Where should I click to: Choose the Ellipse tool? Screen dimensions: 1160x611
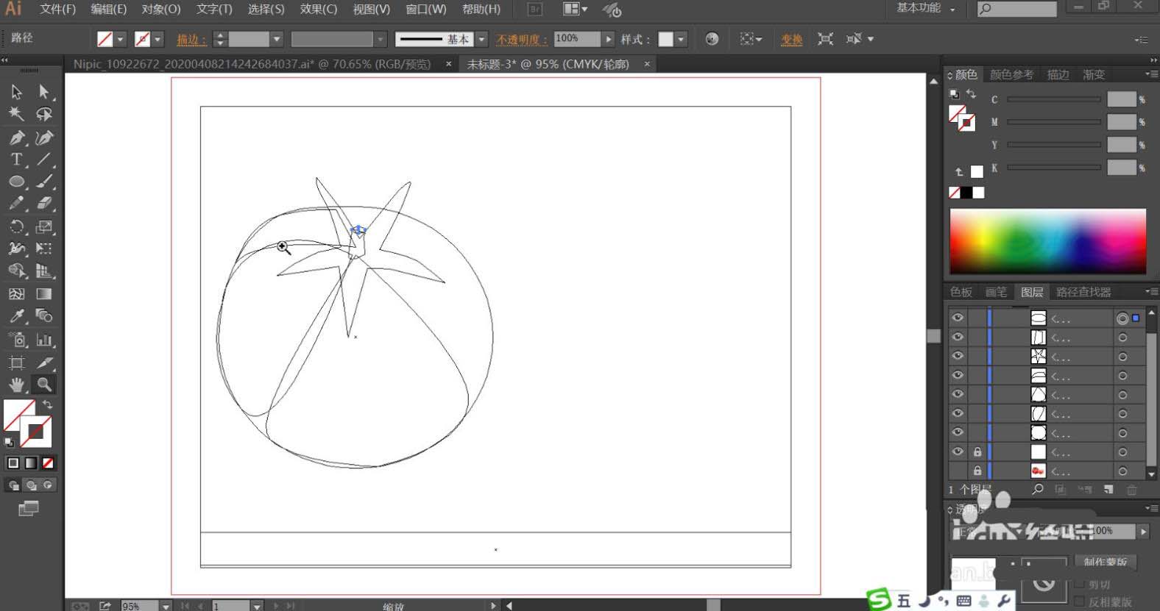pyautogui.click(x=16, y=182)
